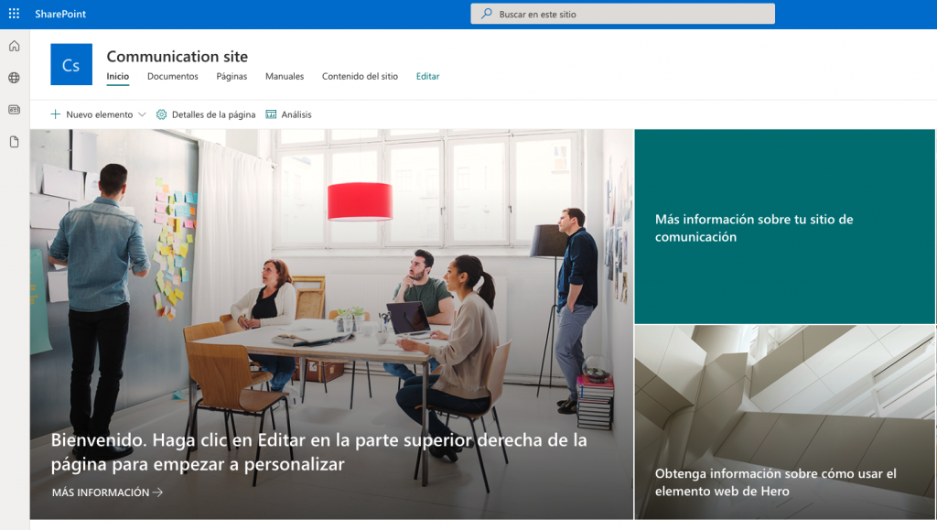937x530 pixels.
Task: Click the plus icon for Nuevo elemento
Action: pyautogui.click(x=56, y=114)
